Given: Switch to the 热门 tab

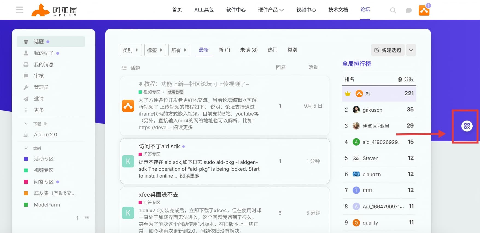Looking at the screenshot, I should coord(273,50).
